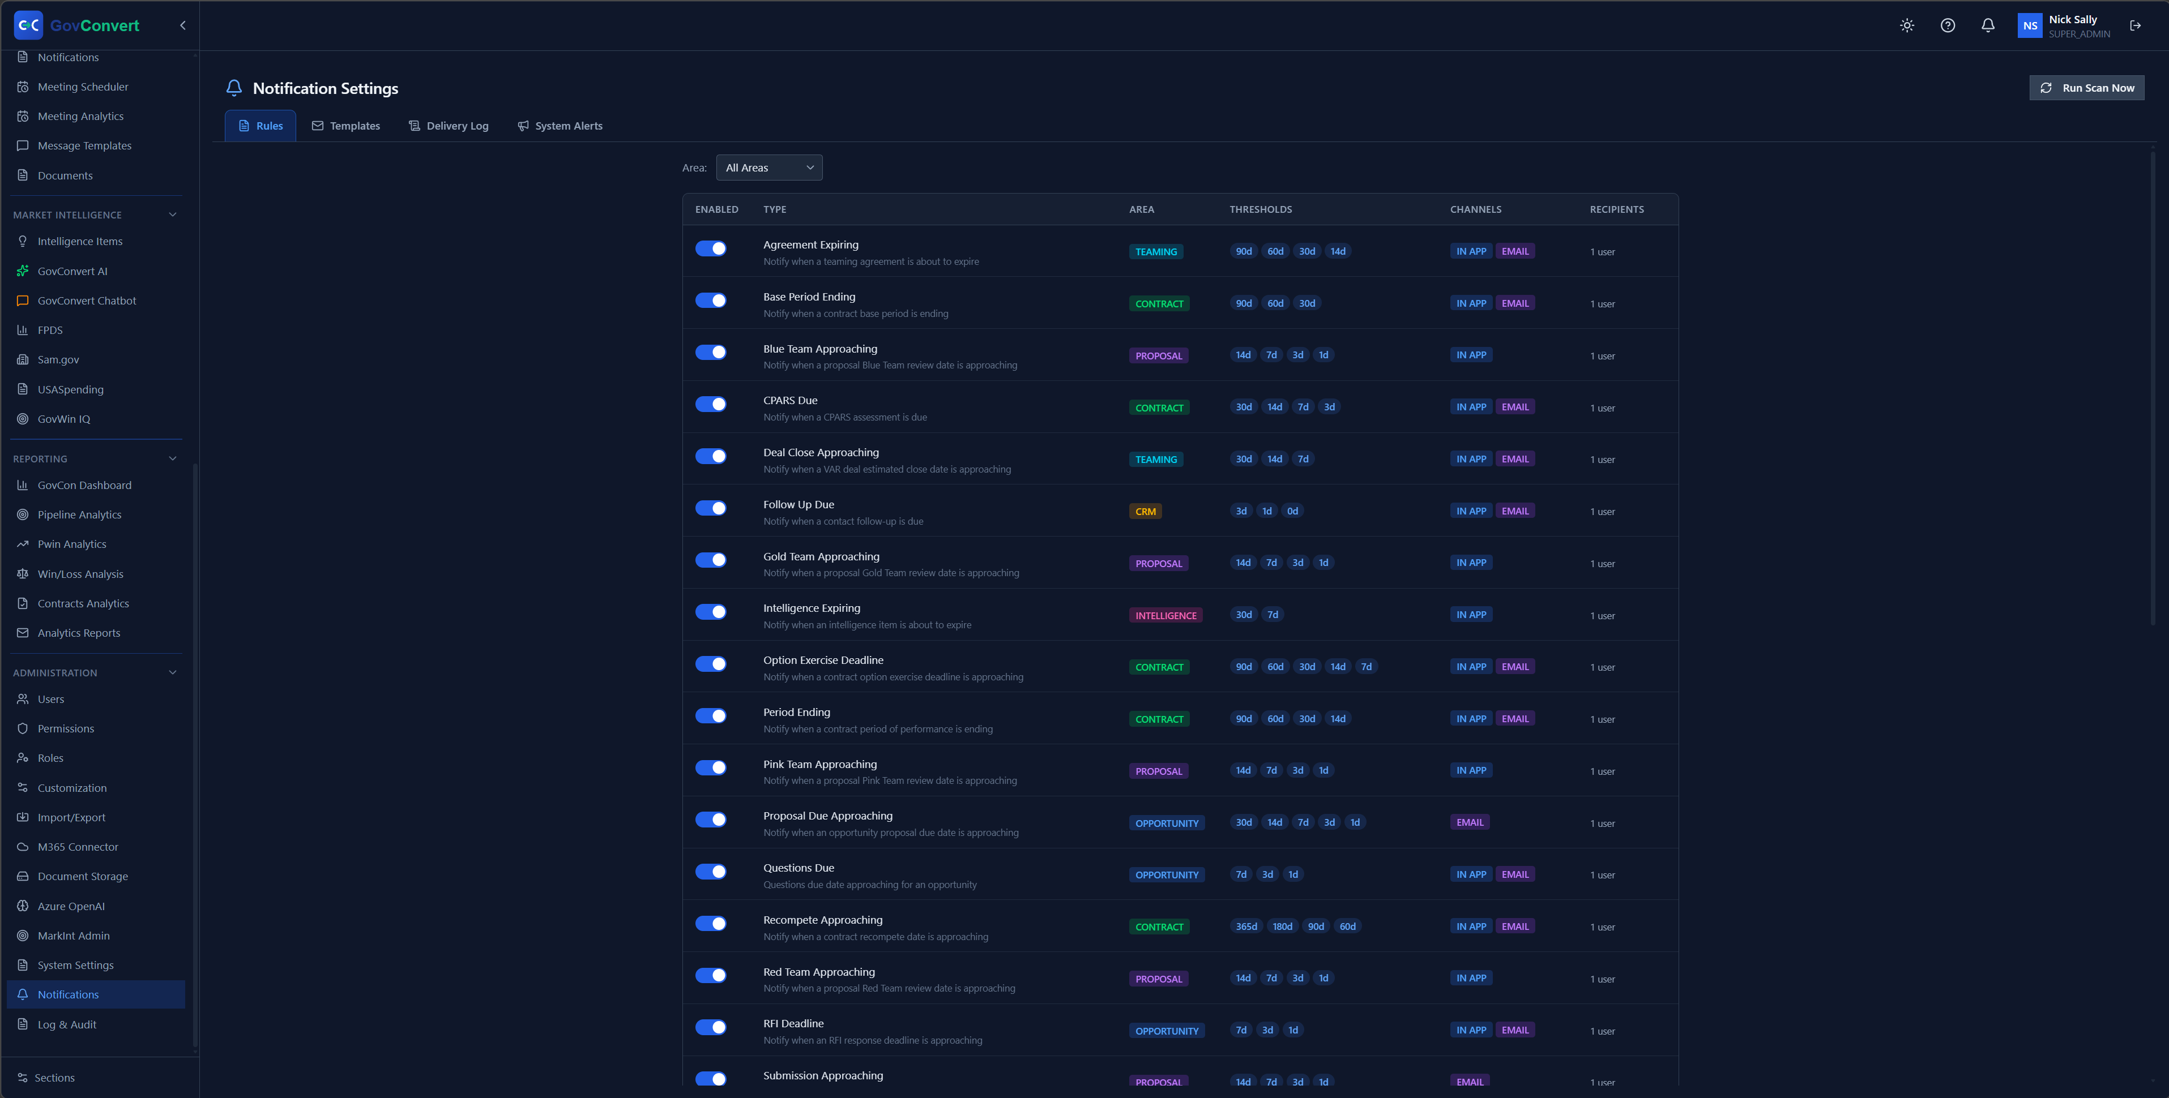Image resolution: width=2169 pixels, height=1098 pixels.
Task: Toggle the Follow Up Due rule
Action: click(711, 508)
